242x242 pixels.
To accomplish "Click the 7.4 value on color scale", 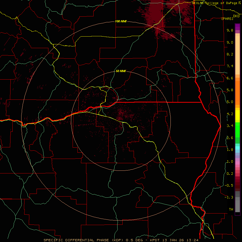I will pos(230,66).
